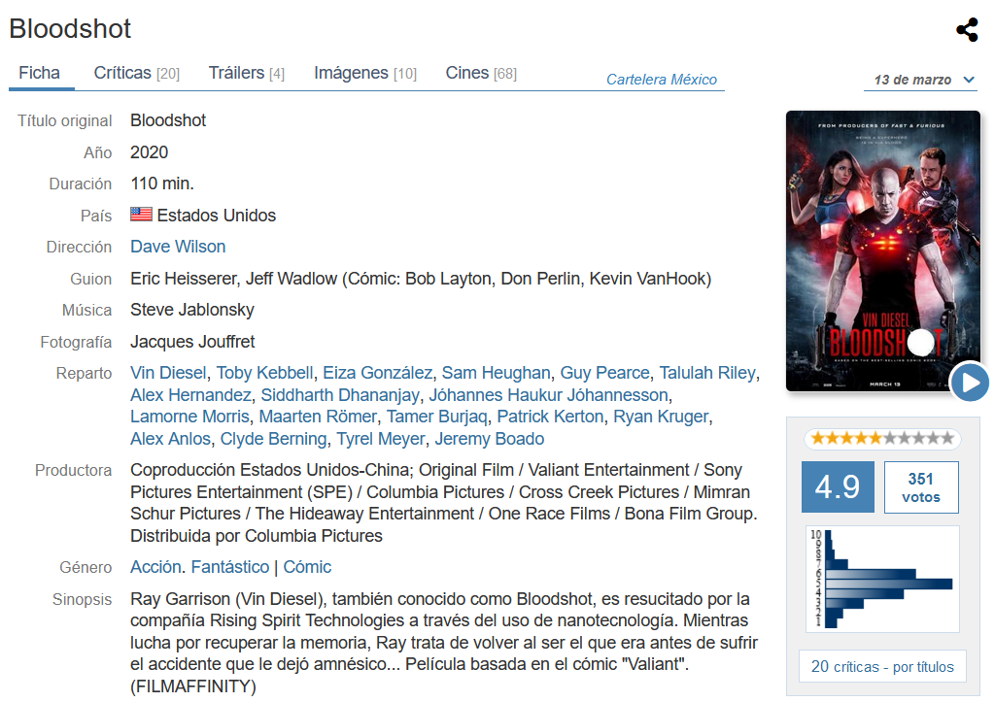Image resolution: width=995 pixels, height=702 pixels.
Task: Click the share icon
Action: (x=967, y=30)
